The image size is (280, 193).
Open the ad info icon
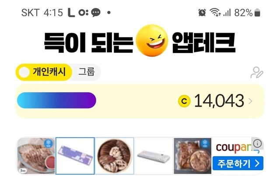click(258, 143)
